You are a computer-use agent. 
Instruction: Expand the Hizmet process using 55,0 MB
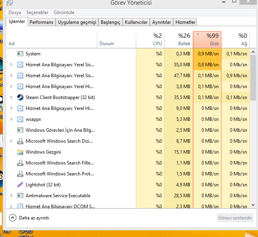(11, 65)
